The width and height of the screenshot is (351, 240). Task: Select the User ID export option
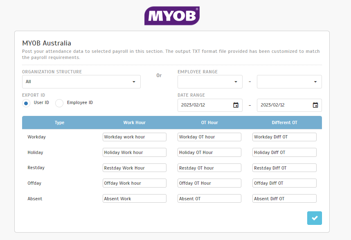26,103
